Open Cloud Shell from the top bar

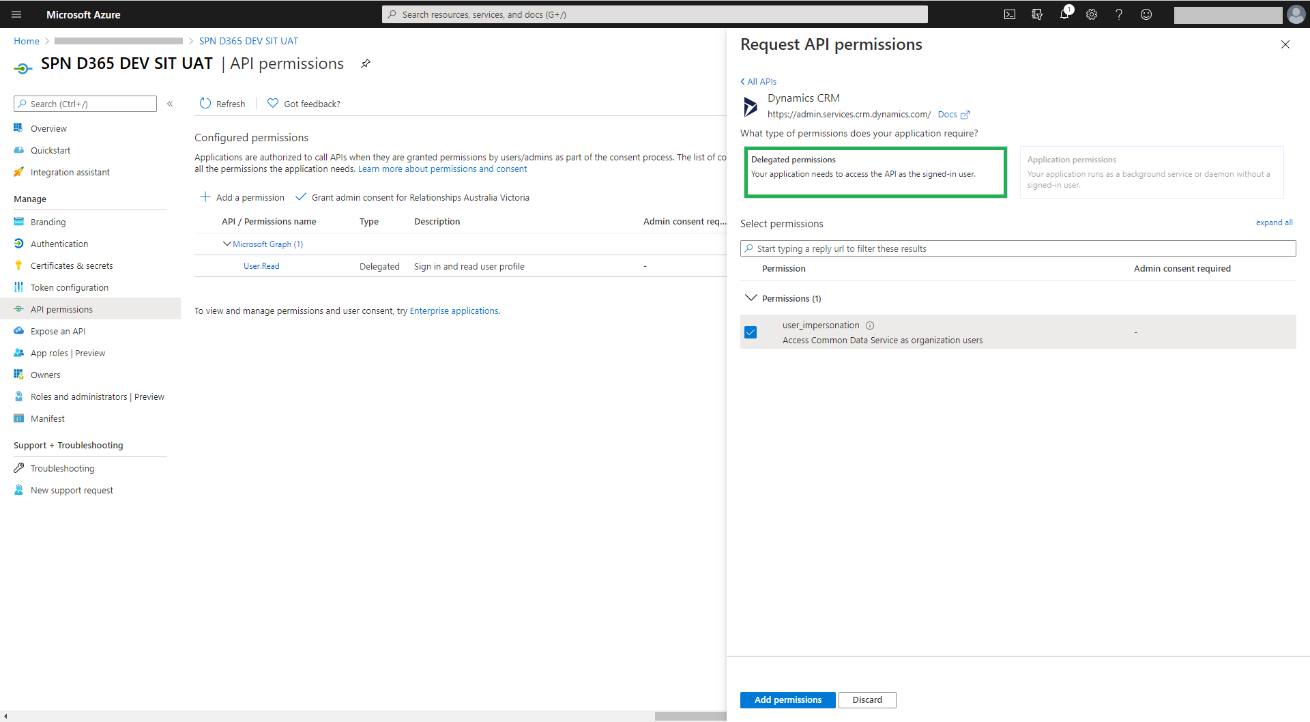pyautogui.click(x=1010, y=14)
